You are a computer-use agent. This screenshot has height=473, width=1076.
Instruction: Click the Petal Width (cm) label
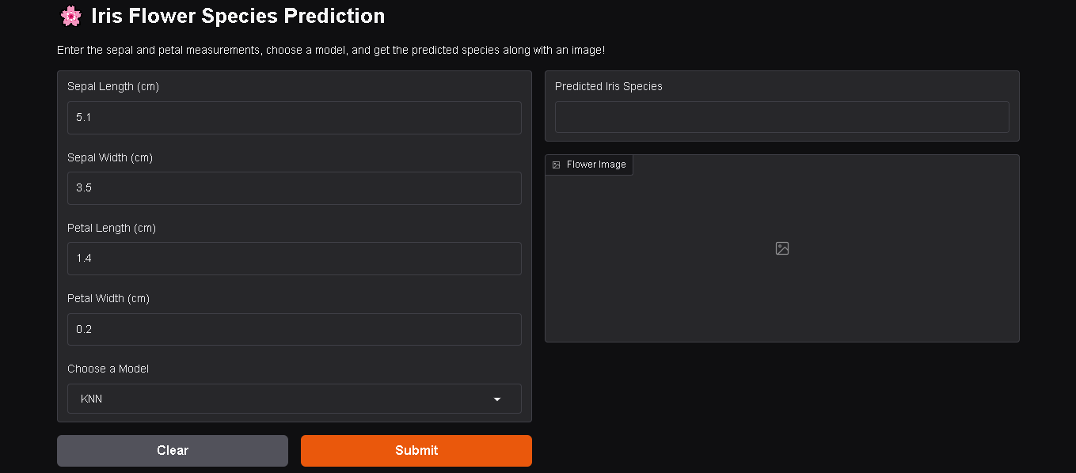pyautogui.click(x=108, y=298)
